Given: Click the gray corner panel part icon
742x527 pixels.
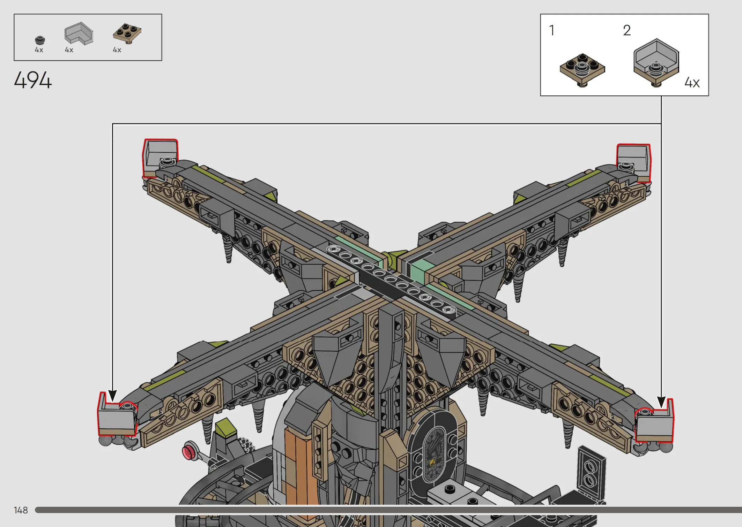Looking at the screenshot, I should [x=79, y=33].
